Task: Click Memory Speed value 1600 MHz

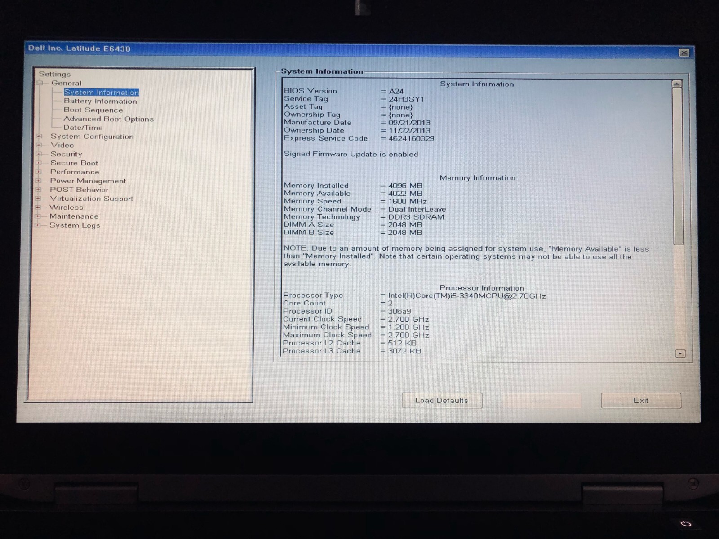Action: point(408,202)
